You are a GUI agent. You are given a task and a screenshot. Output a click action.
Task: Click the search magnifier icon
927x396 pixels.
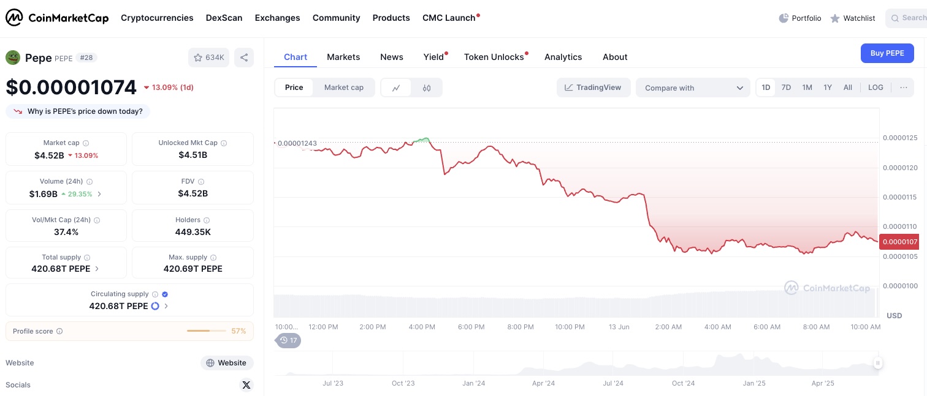click(x=896, y=18)
